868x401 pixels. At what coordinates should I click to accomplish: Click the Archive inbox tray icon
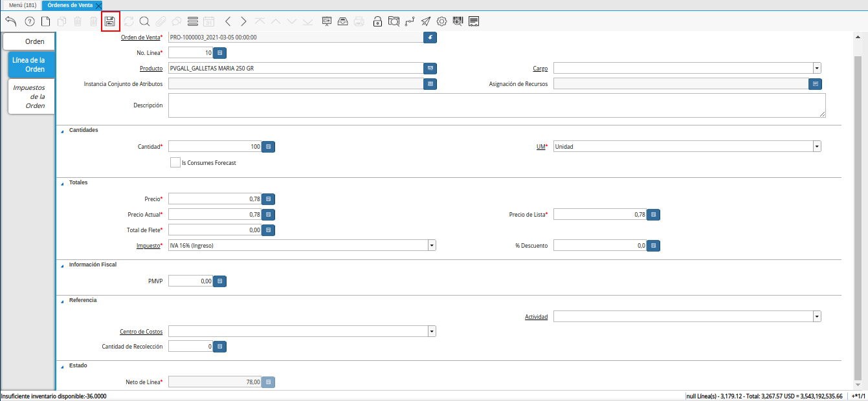343,21
